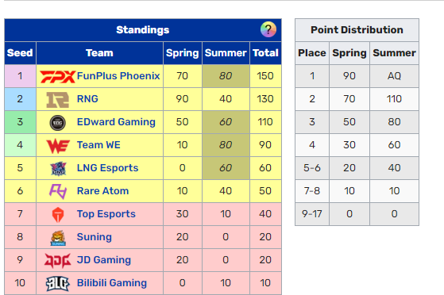Click the Suning lion logo

point(58,238)
